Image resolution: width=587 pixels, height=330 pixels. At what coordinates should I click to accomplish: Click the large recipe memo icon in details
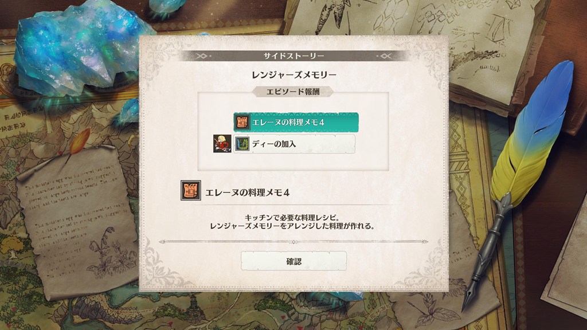(190, 190)
